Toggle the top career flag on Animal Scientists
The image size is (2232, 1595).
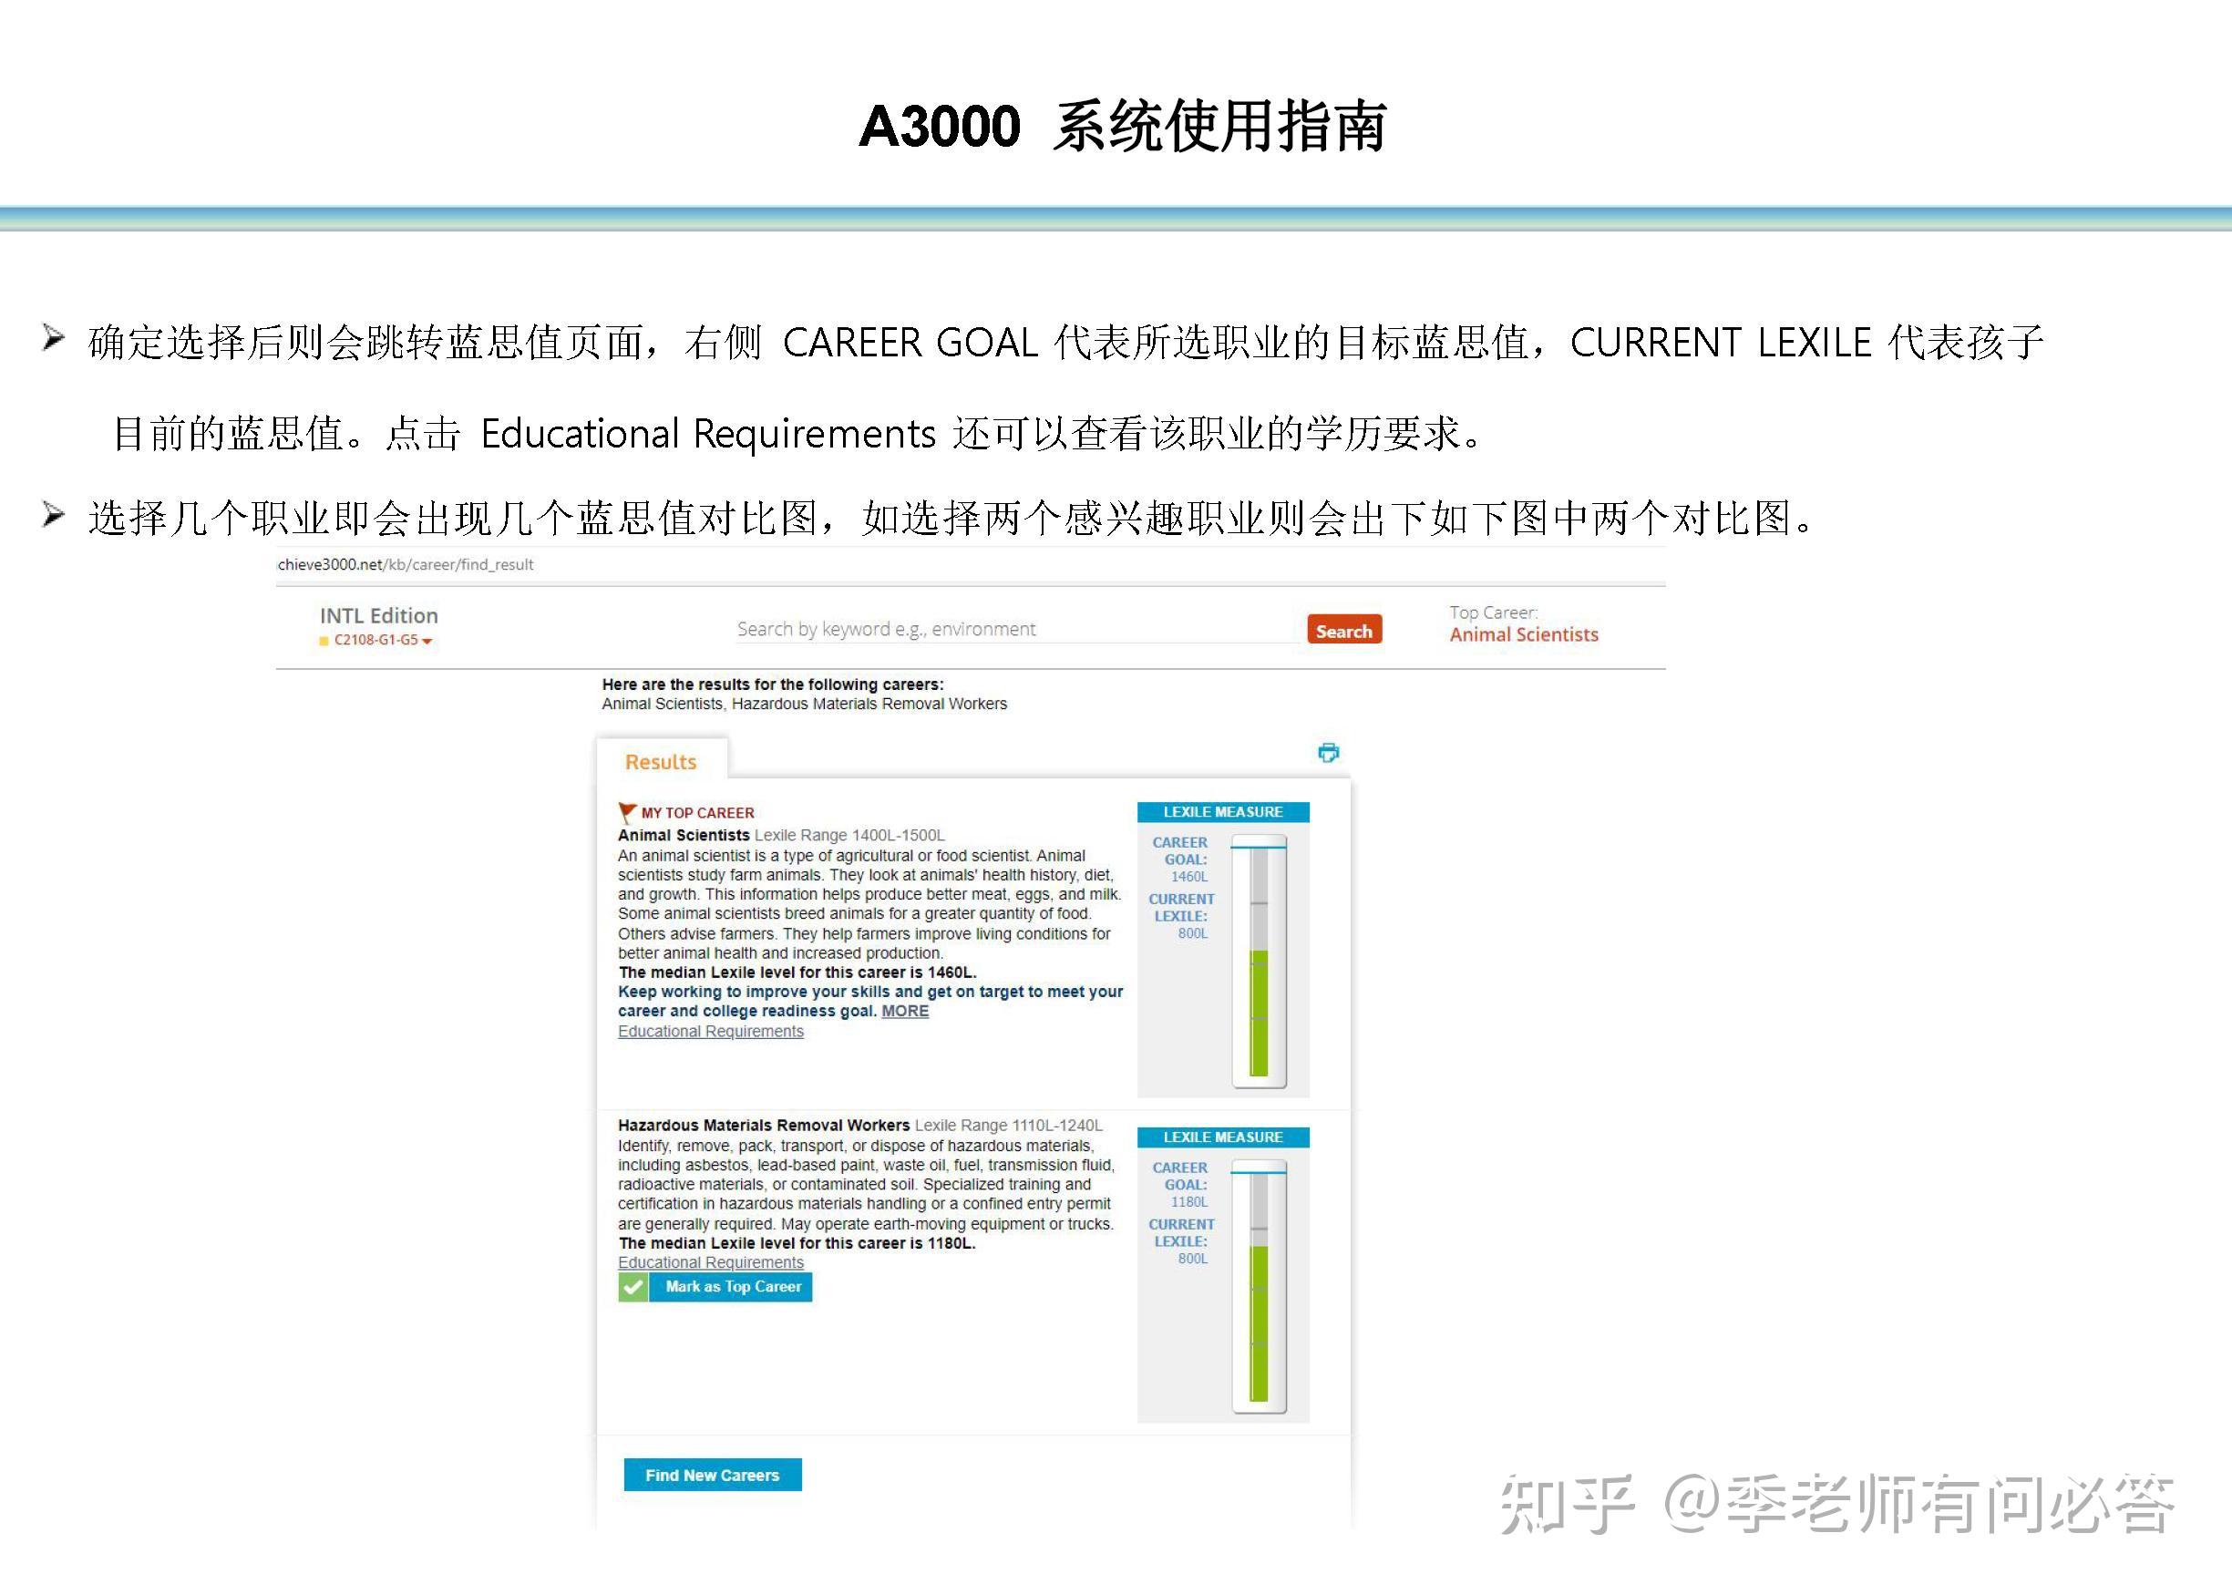[x=626, y=811]
